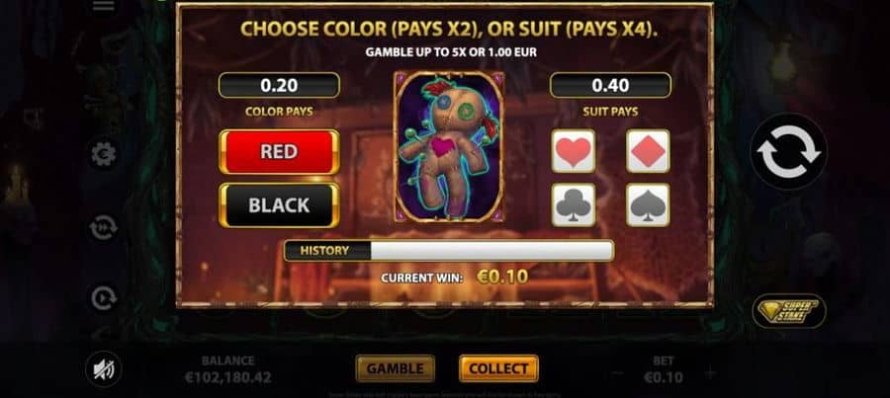Toggle the autoplay circular play icon
This screenshot has height=398, width=890.
[x=104, y=298]
